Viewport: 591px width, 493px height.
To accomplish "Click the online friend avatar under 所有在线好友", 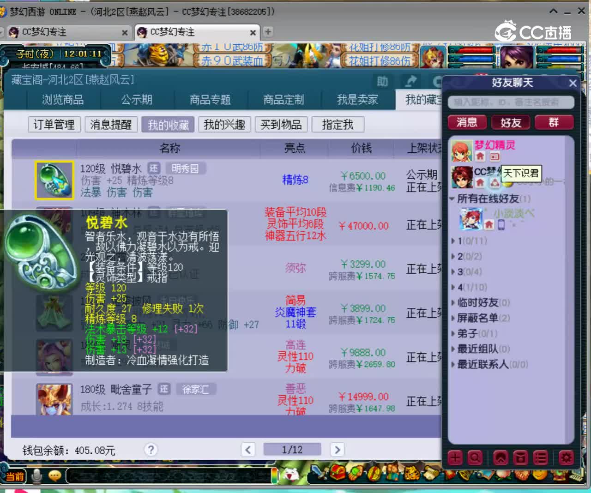I will point(471,219).
